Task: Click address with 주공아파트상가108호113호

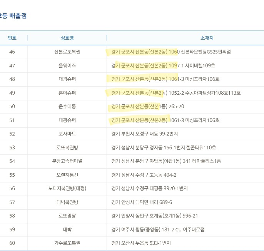Action: click(x=176, y=93)
